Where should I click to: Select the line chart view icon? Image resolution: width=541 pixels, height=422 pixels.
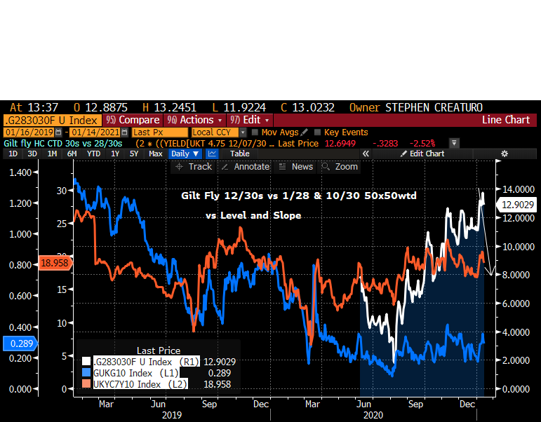212,154
